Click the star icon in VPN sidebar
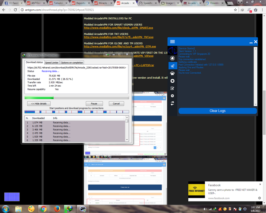Viewport: 266px width, 213px height. 172,81
